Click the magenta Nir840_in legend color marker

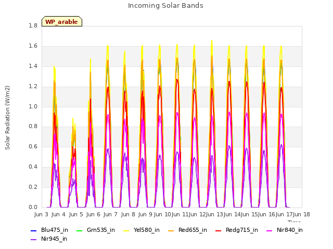tap(270, 230)
